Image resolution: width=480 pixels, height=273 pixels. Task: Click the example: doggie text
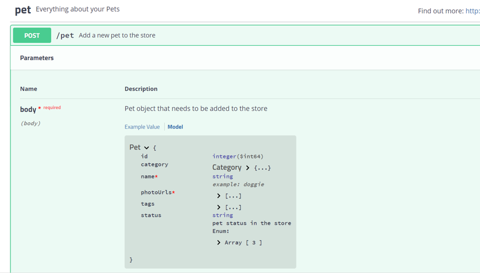238,184
